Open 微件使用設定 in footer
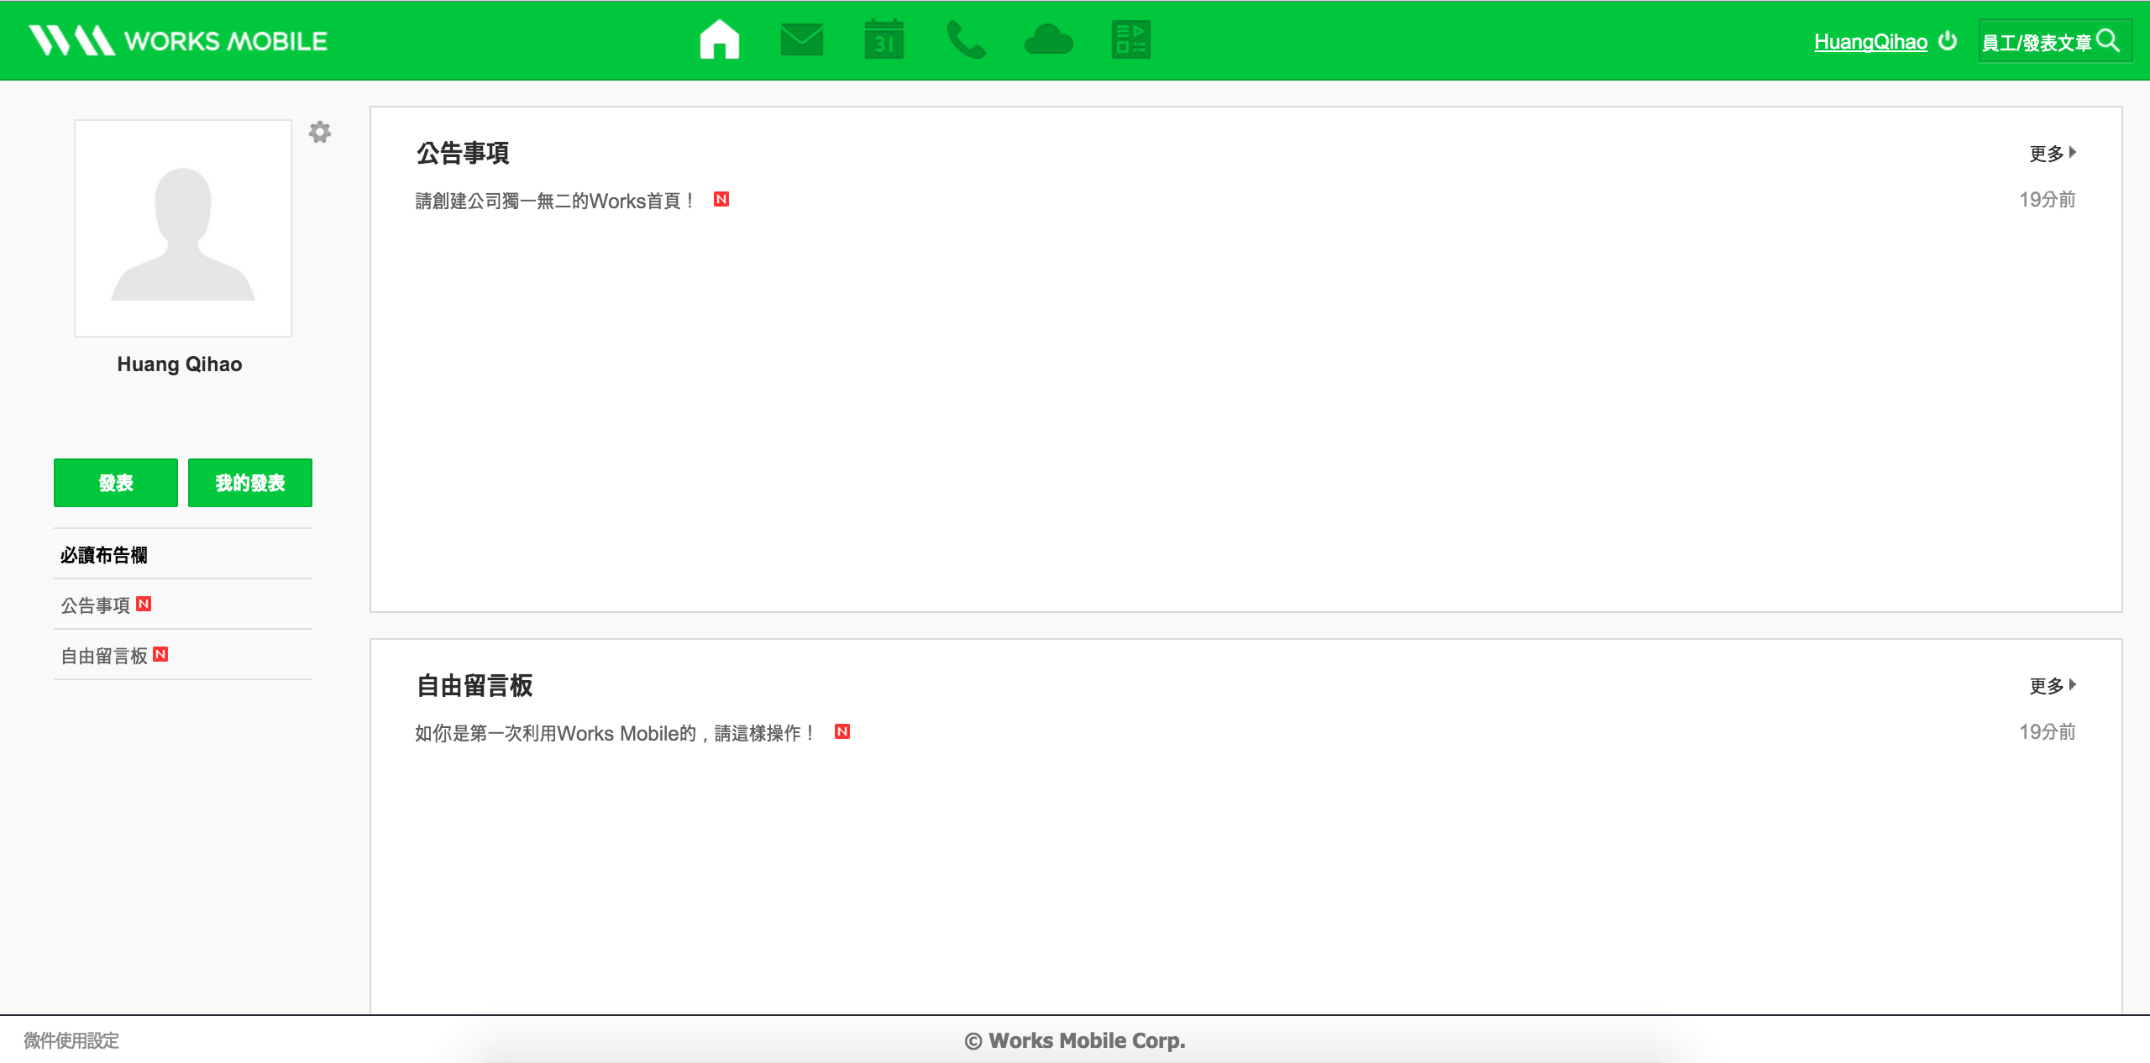The height and width of the screenshot is (1063, 2150). pos(71,1040)
